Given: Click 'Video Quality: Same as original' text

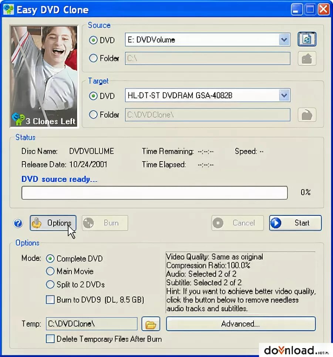Looking at the screenshot, I should pyautogui.click(x=215, y=257).
